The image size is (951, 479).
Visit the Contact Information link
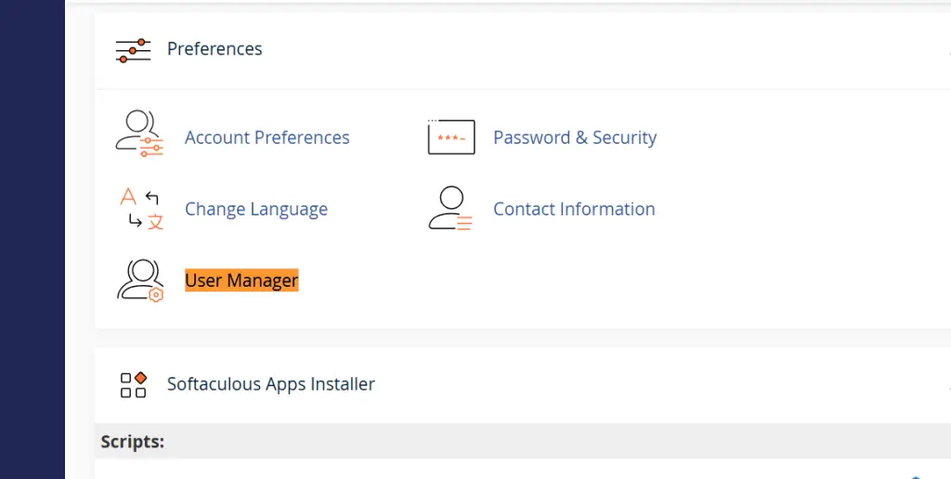574,209
